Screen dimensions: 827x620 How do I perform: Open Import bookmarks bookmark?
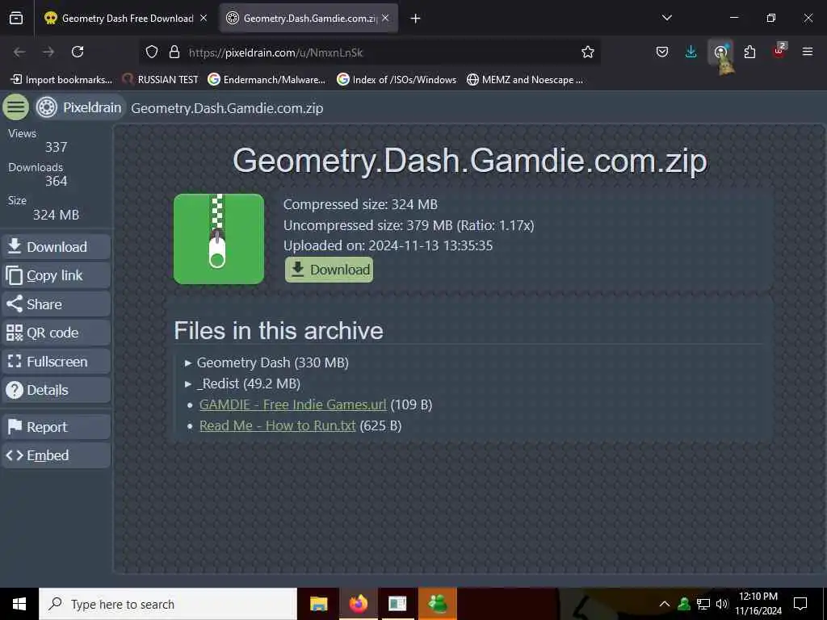61,80
